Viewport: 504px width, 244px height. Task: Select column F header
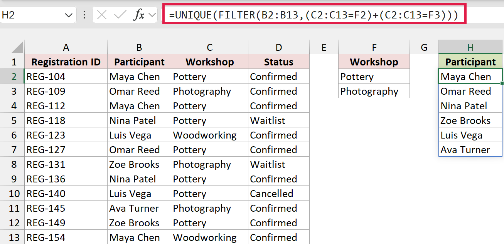(374, 47)
